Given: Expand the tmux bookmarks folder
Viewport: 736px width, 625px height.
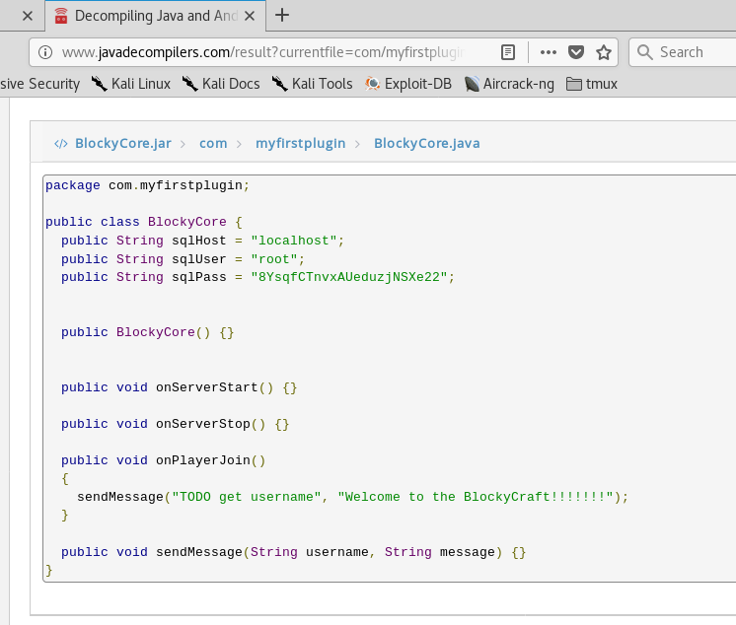Looking at the screenshot, I should pyautogui.click(x=592, y=84).
